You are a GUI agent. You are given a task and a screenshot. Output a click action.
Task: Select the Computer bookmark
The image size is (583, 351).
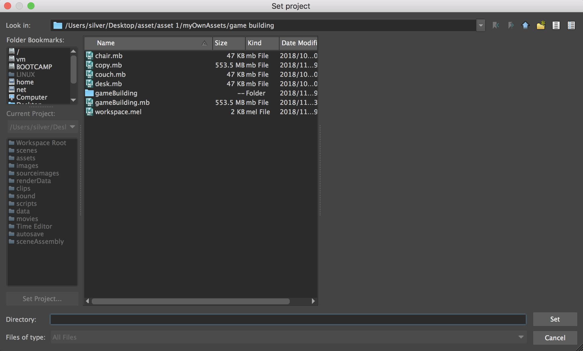click(32, 97)
